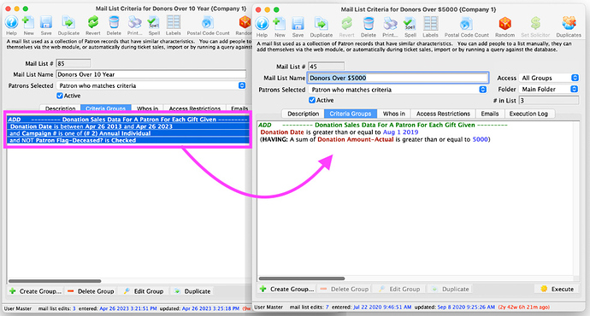
Task: Click horizontal scrollbar in Donors Over $5000 criteria list
Action: 302,278
